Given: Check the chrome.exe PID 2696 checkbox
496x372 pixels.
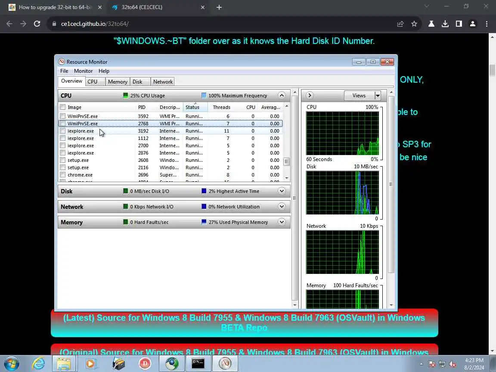Looking at the screenshot, I should coord(62,175).
